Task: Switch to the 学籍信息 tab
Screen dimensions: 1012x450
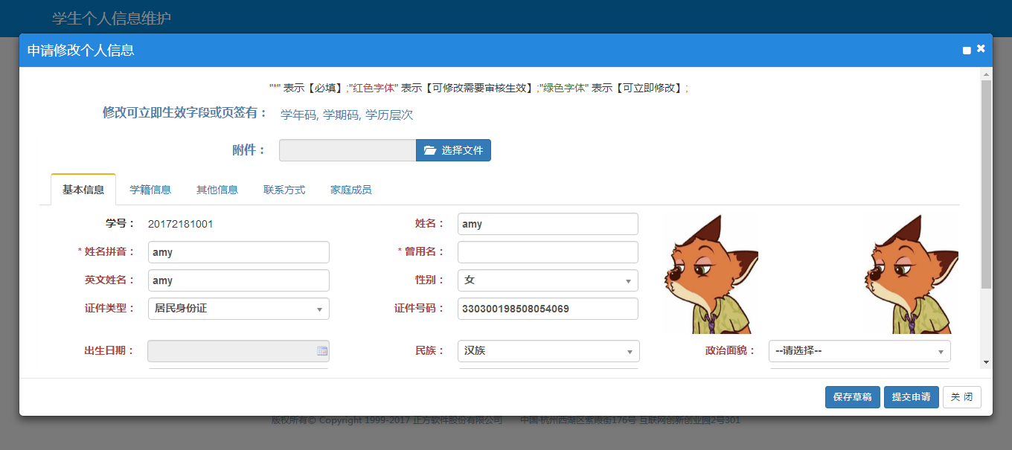Action: tap(150, 190)
